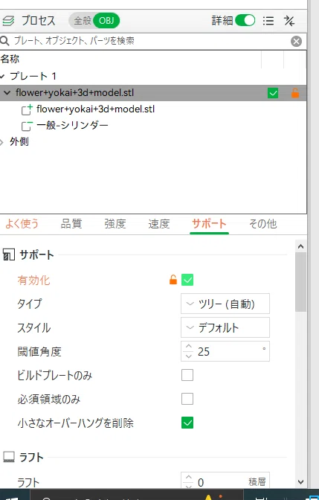The image size is (319, 500).
Task: Collapse the プレート 1 tree node
Action: coord(2,77)
